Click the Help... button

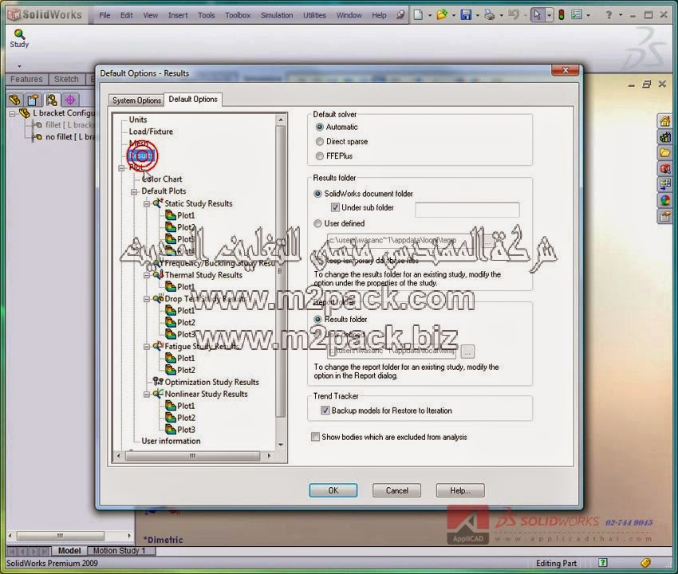[460, 490]
